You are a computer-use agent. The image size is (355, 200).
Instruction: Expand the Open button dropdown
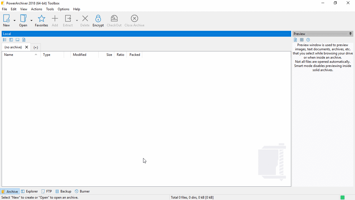click(31, 20)
